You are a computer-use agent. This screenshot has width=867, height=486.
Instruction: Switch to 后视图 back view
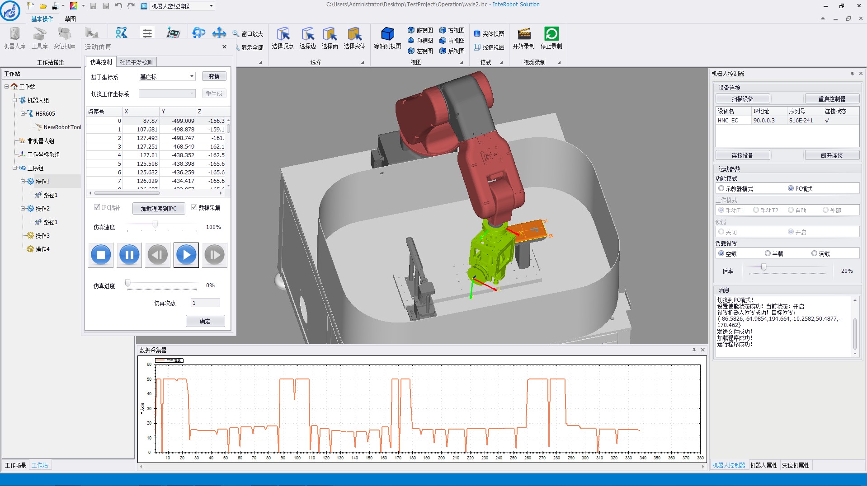tap(452, 51)
